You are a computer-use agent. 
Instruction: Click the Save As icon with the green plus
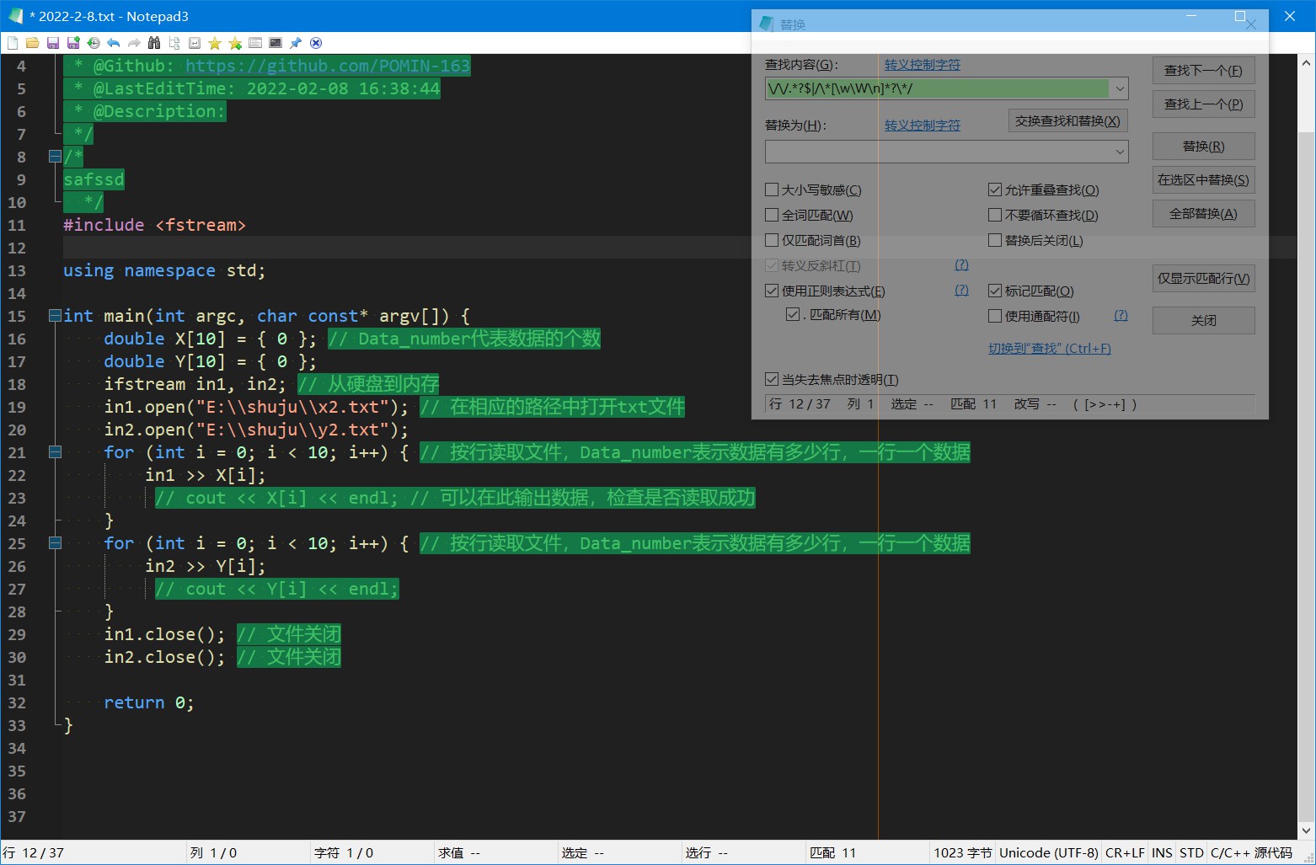tap(72, 43)
